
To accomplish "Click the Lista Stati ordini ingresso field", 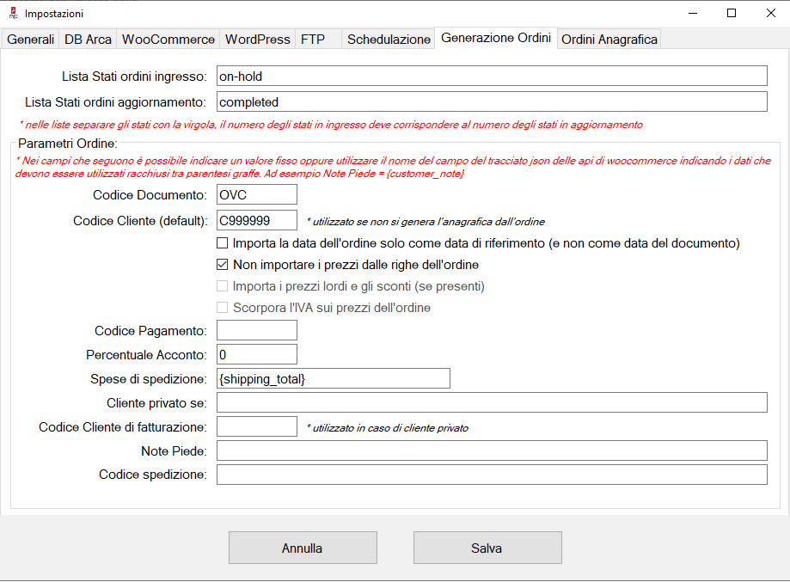I will pos(491,77).
